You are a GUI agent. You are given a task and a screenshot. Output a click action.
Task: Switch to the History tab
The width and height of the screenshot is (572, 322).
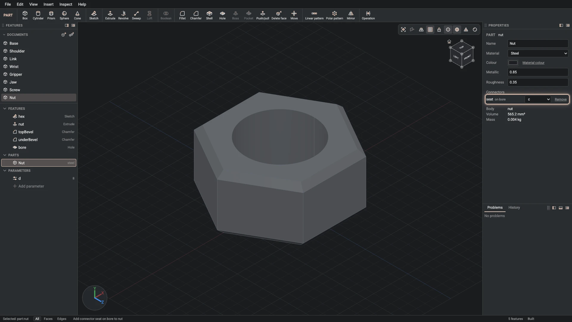pos(514,208)
